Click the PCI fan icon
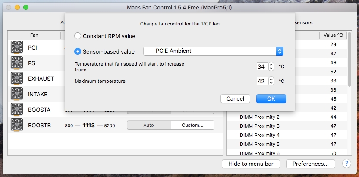 (x=17, y=47)
